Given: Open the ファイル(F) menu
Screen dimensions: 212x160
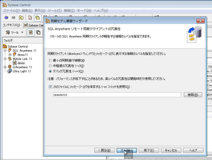Looking at the screenshot, I should coord(11,11).
